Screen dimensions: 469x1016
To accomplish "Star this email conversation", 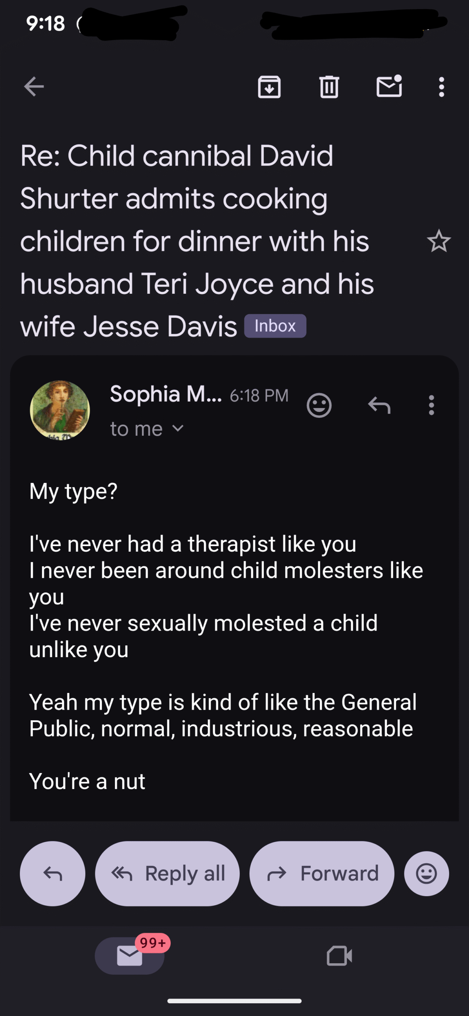I will point(439,241).
